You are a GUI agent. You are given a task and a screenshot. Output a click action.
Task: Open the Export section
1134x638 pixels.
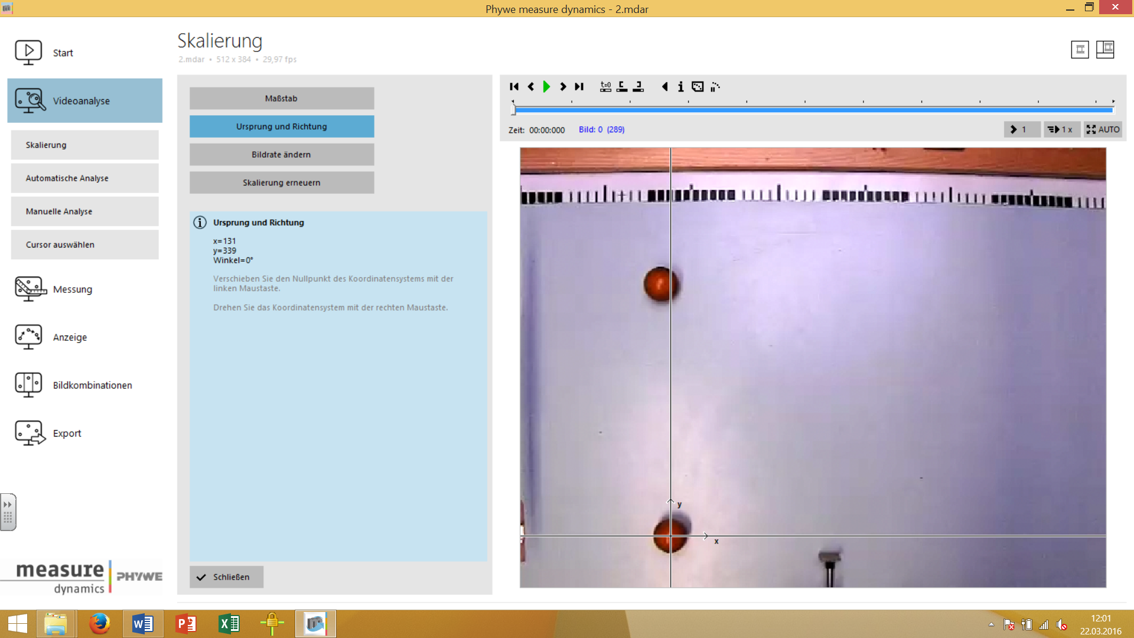[67, 433]
